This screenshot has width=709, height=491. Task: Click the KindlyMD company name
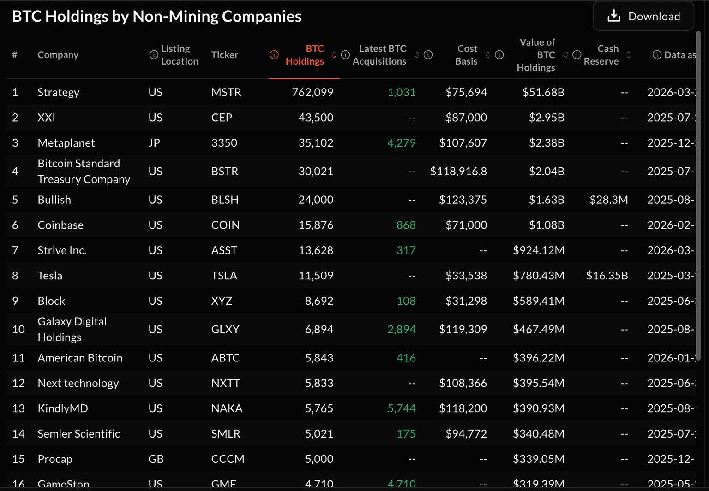[63, 408]
